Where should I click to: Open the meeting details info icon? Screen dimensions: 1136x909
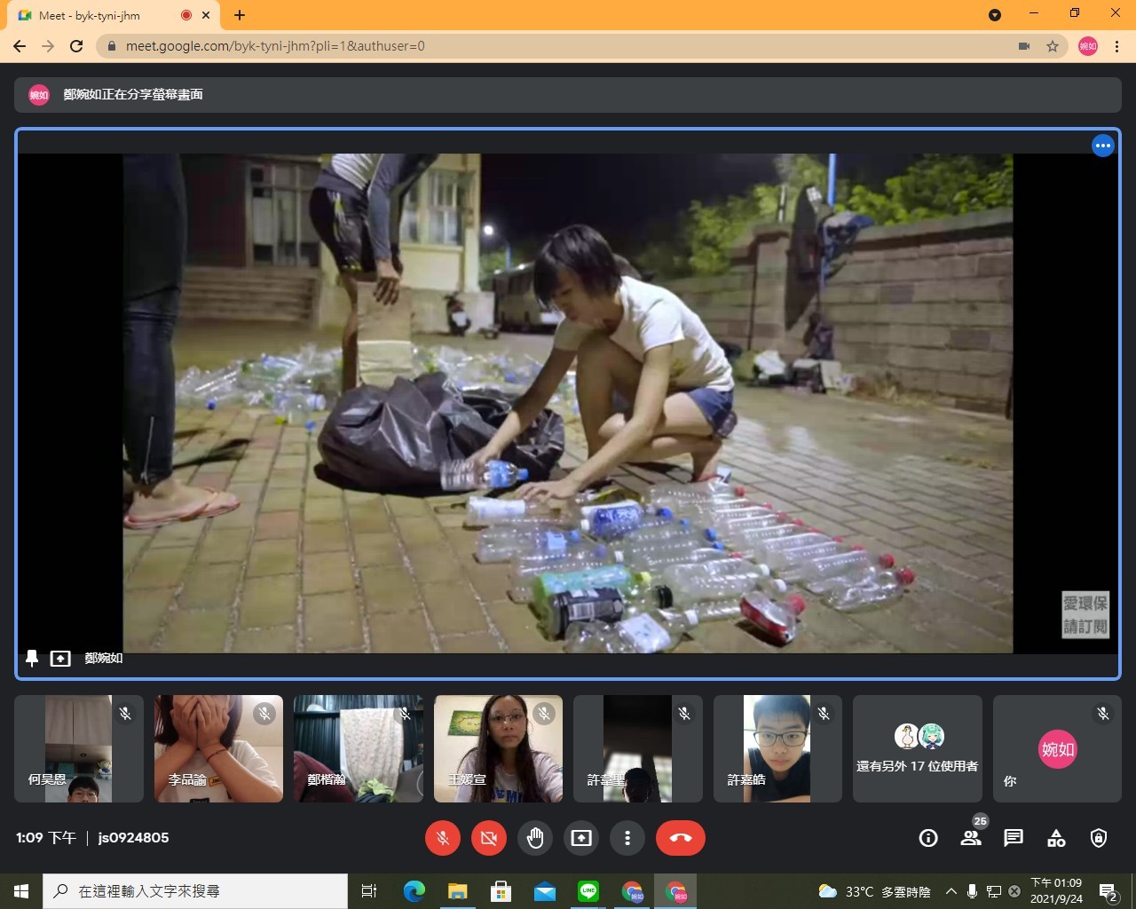click(928, 838)
